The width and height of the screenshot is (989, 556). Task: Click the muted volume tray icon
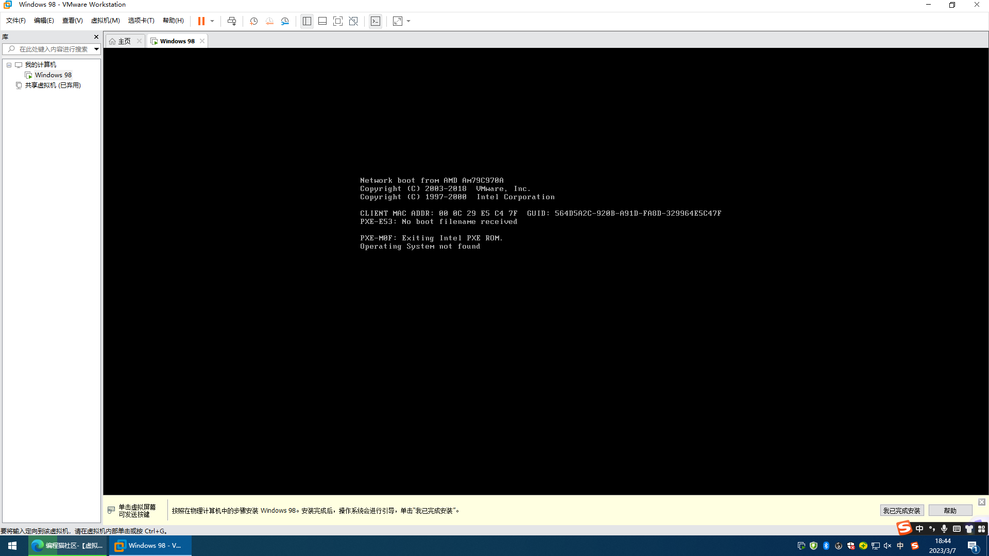(888, 546)
